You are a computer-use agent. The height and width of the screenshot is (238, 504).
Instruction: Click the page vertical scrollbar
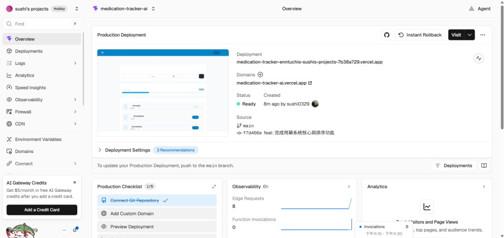(x=502, y=67)
